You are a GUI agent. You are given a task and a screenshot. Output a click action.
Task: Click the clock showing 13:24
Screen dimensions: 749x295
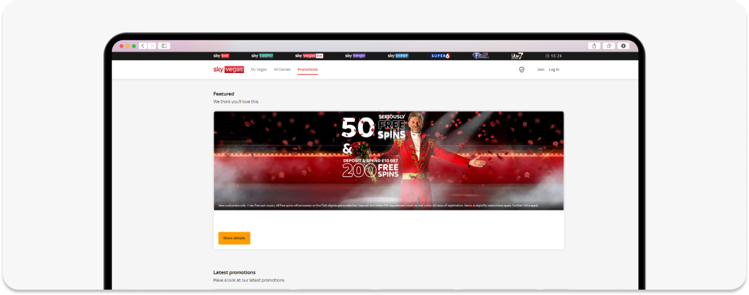pos(554,56)
